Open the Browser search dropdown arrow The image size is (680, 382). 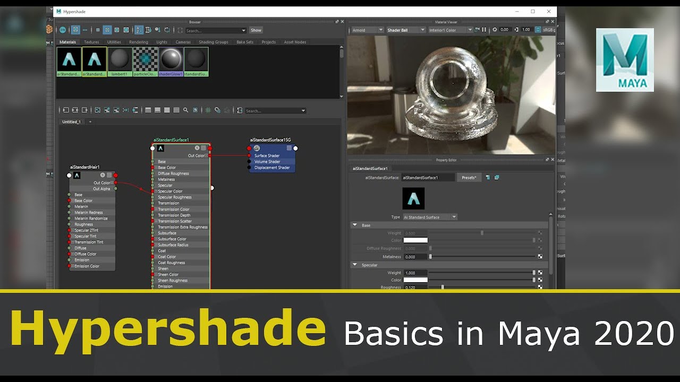[x=244, y=30]
